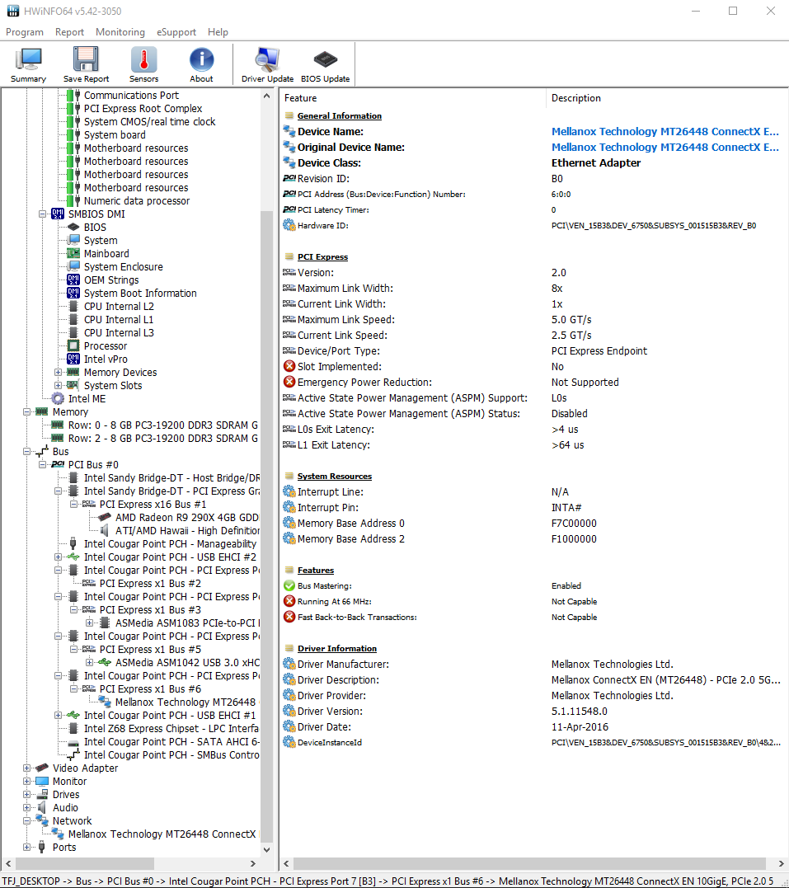Screen dimensions: 789x888
Task: Open OEM Strings DMI entry
Action: coord(111,280)
